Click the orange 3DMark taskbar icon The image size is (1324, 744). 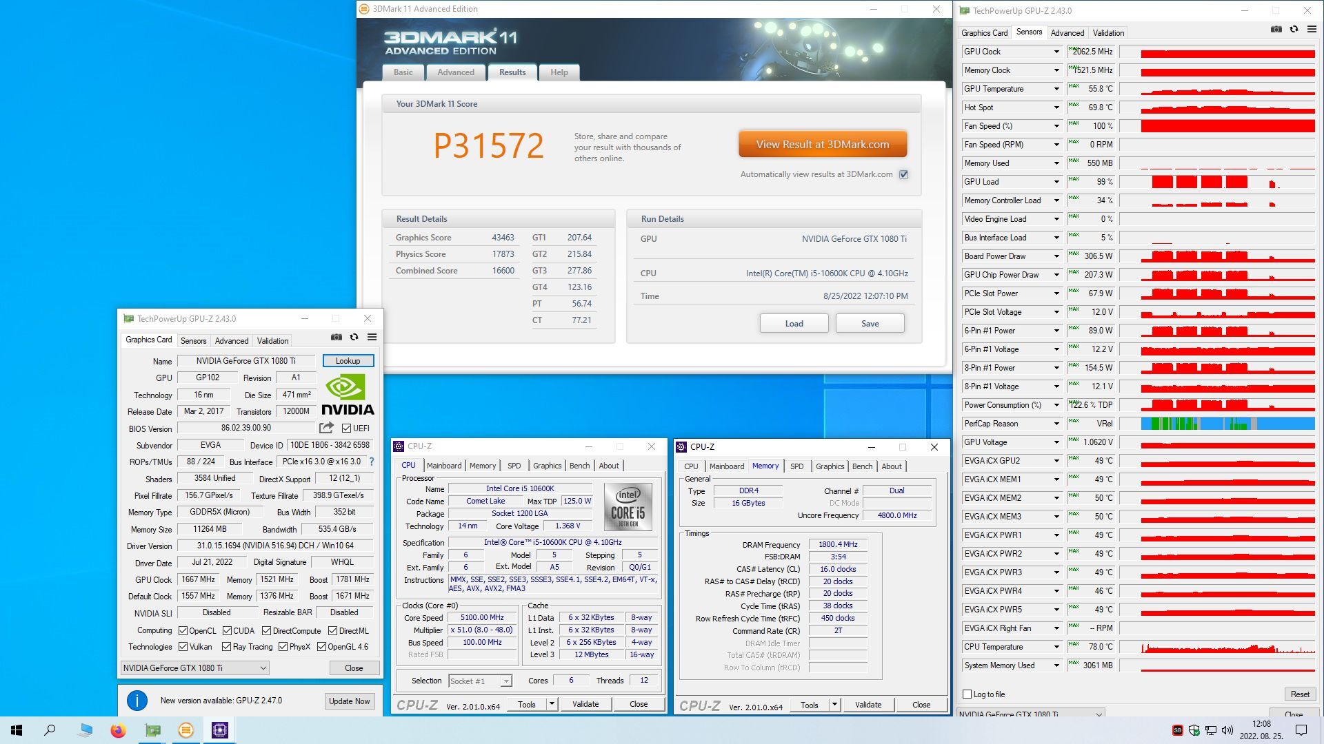(x=186, y=730)
